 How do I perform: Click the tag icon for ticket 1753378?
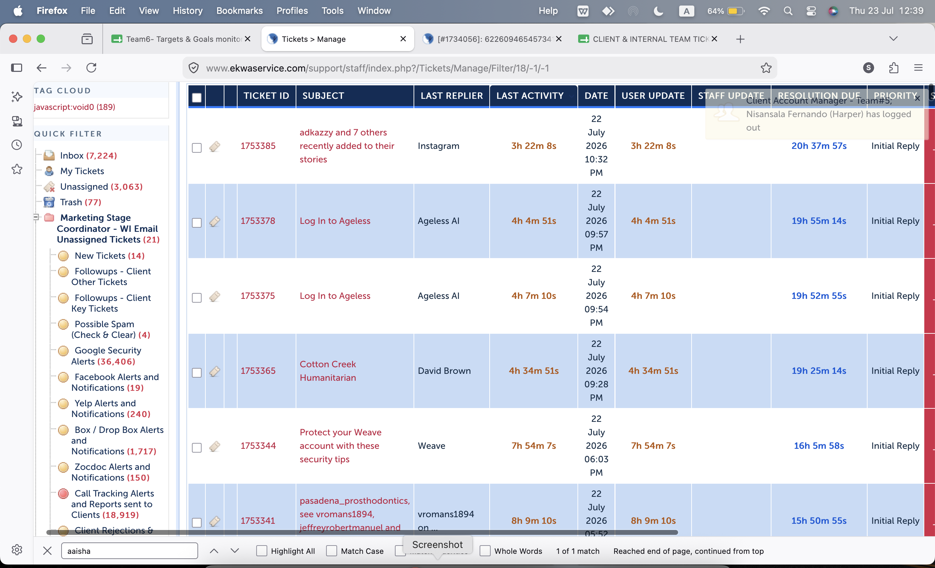point(215,221)
